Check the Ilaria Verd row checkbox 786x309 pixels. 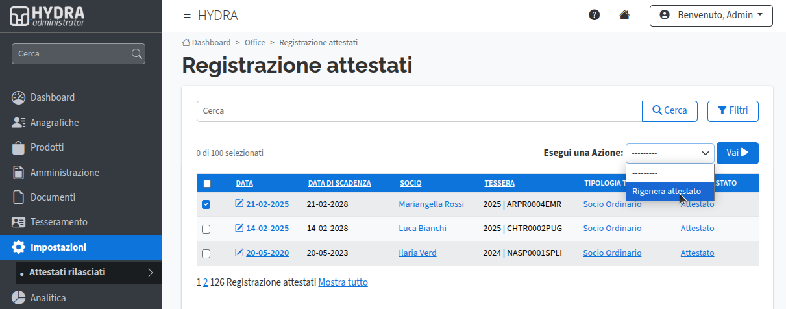(x=206, y=254)
